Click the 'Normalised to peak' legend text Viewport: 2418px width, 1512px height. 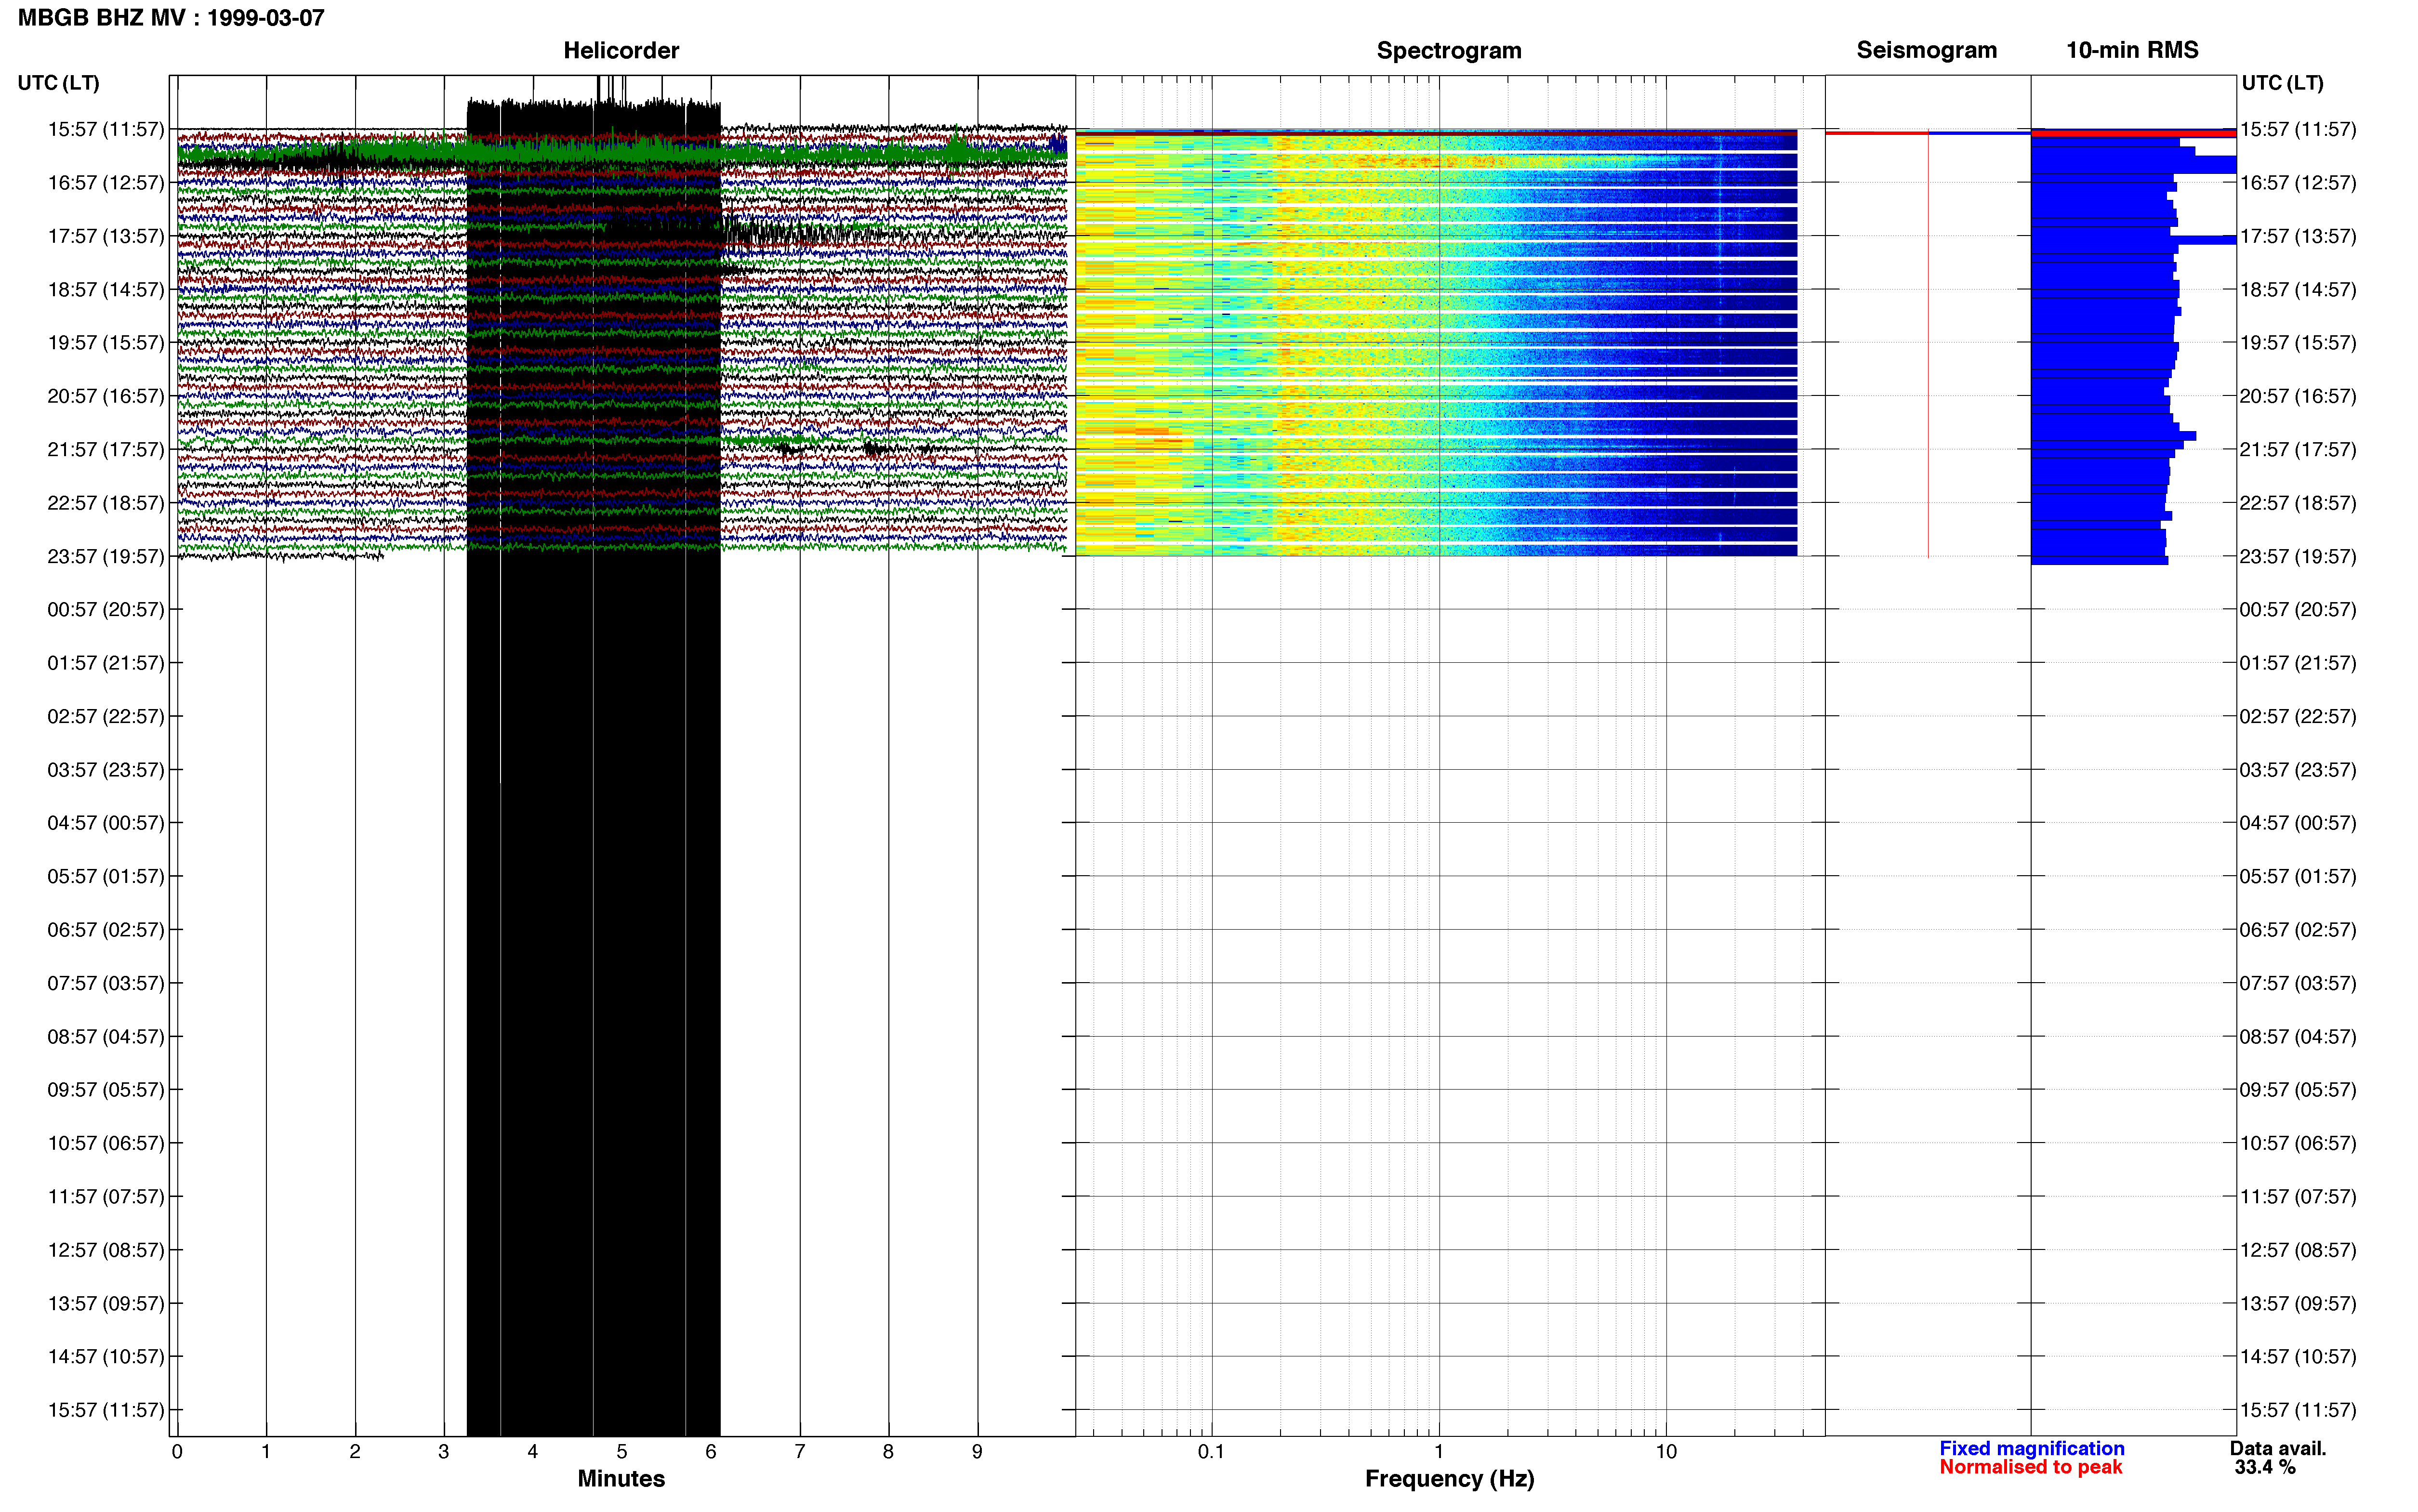point(2030,1467)
